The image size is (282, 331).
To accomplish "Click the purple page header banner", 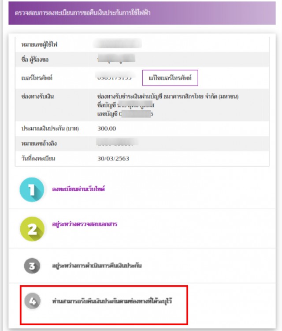I will click(142, 13).
